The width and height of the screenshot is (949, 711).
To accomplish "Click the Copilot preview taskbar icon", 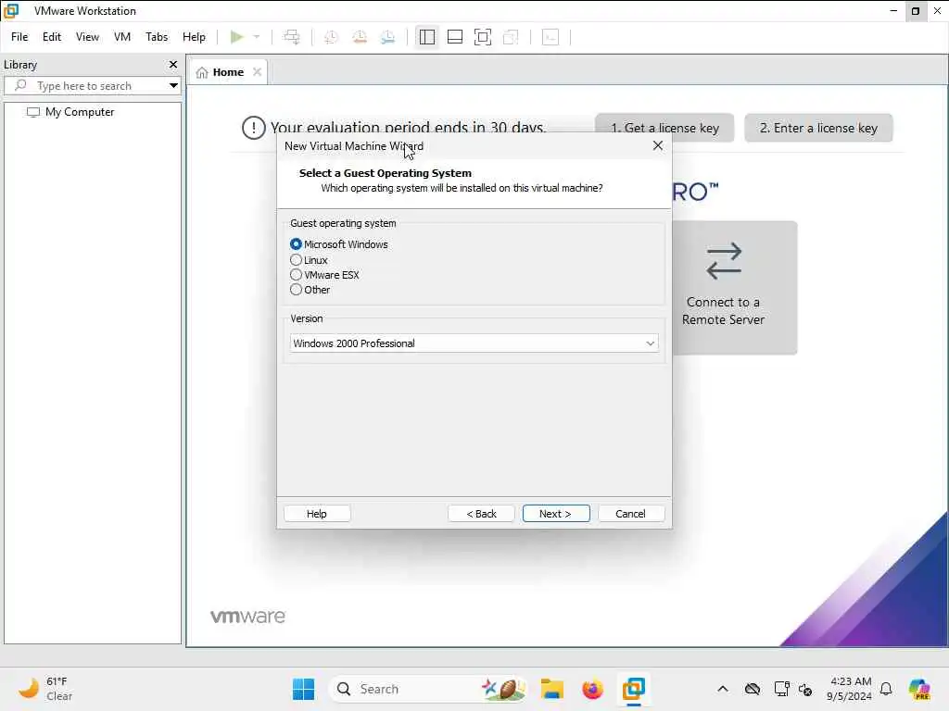I will 919,689.
